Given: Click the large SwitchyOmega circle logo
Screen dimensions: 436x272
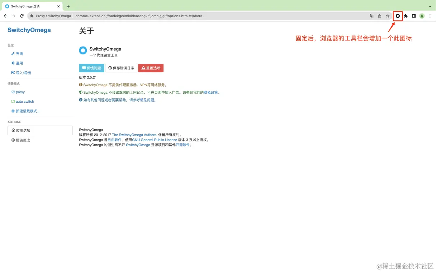Looking at the screenshot, I should coord(83,50).
